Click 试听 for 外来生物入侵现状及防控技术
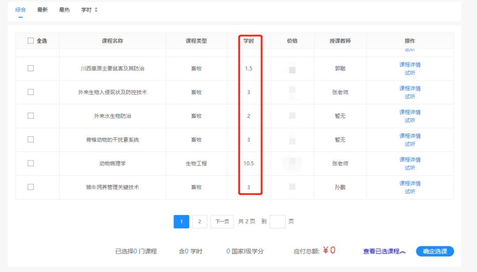Screen dimensions: 477x272 [x=409, y=97]
